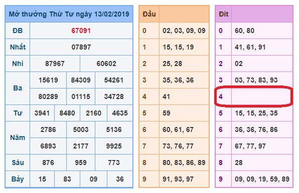
Task: Click Đầu row values 02, 03, 09, 09
Action: coord(184,30)
